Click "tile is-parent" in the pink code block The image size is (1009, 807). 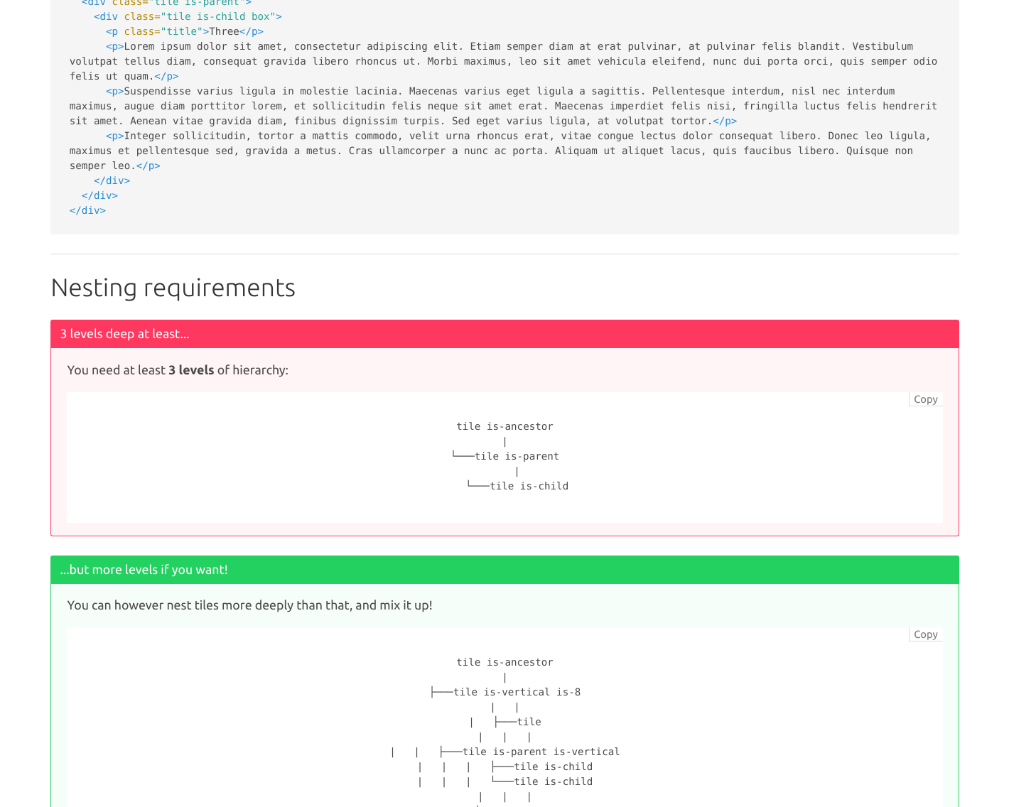point(517,456)
